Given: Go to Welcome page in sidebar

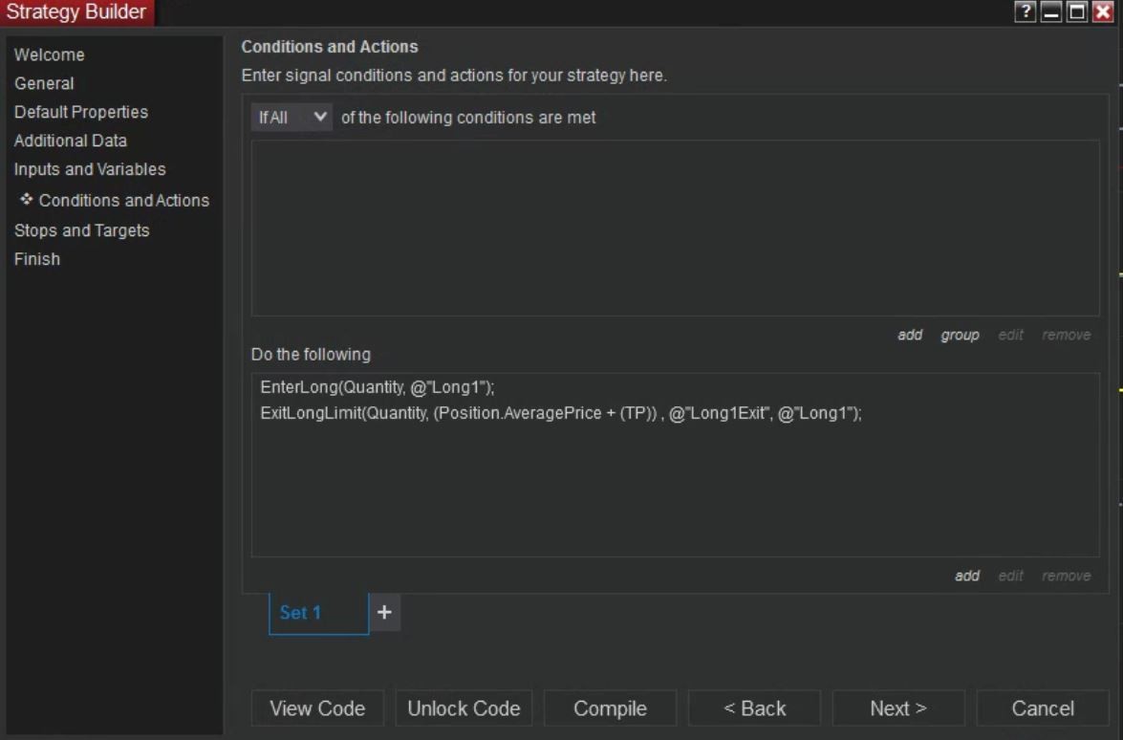Looking at the screenshot, I should pyautogui.click(x=50, y=54).
